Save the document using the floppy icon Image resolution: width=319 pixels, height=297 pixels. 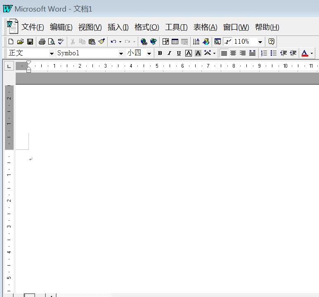click(30, 42)
